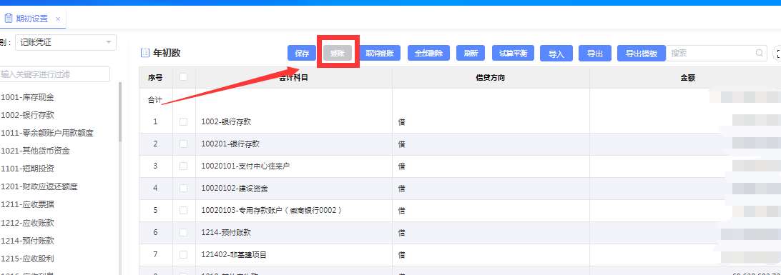Click the 序号 column header
Viewport: 781px width, 275px height.
click(155, 78)
